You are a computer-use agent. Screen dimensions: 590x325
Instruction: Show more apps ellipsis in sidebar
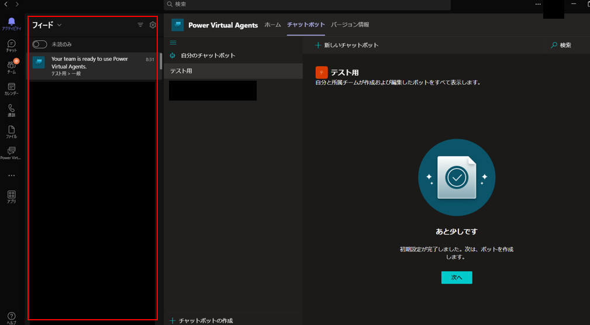pyautogui.click(x=12, y=176)
